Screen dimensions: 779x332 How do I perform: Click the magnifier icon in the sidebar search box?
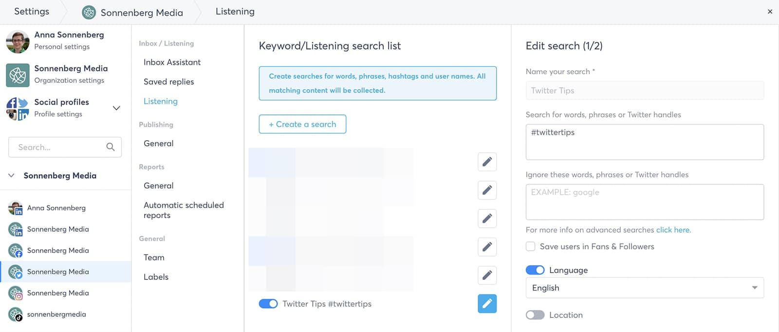[111, 147]
